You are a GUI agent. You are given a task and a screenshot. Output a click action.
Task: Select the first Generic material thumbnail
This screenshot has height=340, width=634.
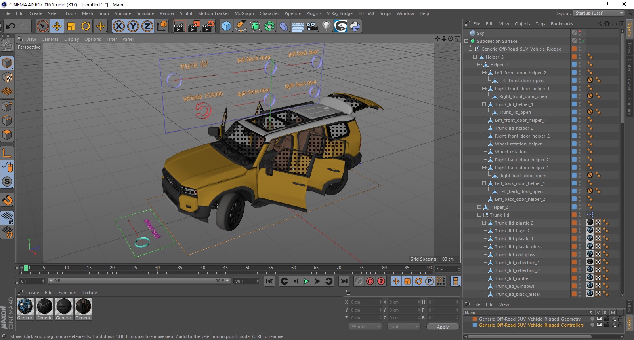[x=25, y=306]
